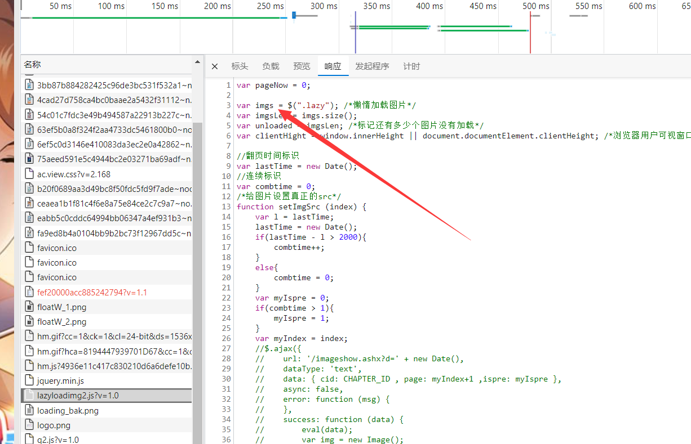Click the 名称 column header to sort requests
Screen dimensions: 691x444
32,64
